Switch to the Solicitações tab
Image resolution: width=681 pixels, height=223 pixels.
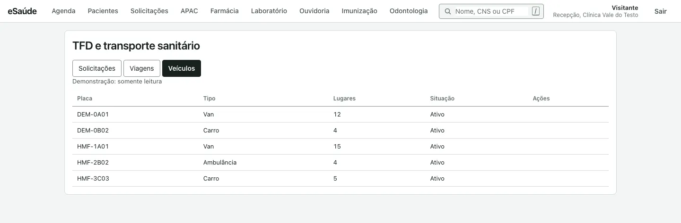click(x=97, y=68)
